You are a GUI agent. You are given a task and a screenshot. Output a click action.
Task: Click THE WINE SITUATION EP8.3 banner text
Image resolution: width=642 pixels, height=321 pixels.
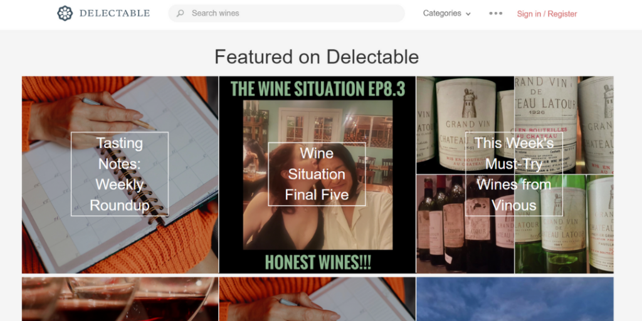click(317, 88)
